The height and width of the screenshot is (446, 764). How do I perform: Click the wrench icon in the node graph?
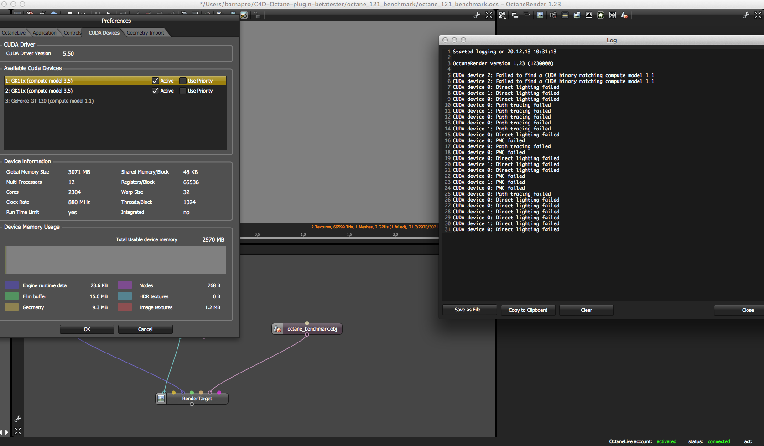click(18, 419)
